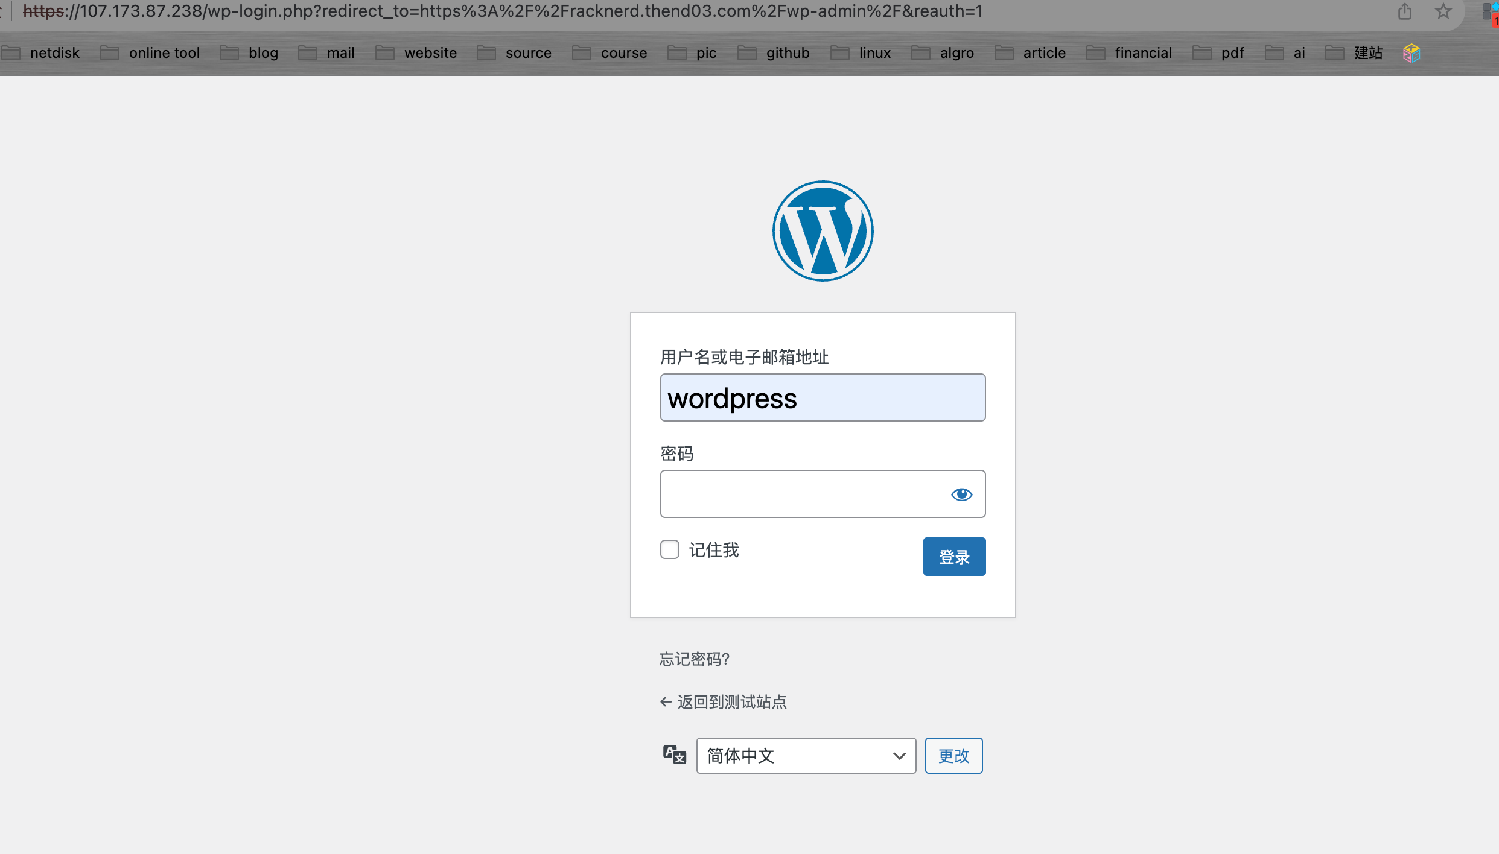Click the language translation icon

click(x=674, y=754)
